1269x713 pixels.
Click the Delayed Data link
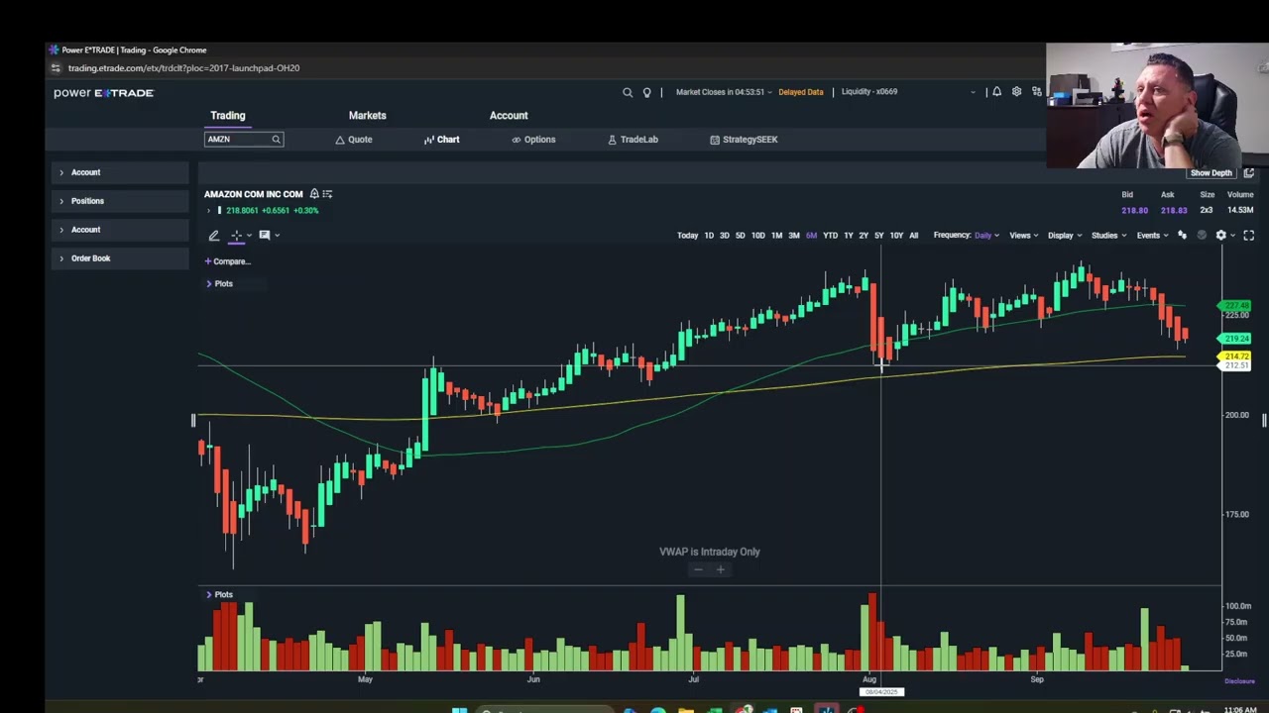tap(800, 92)
